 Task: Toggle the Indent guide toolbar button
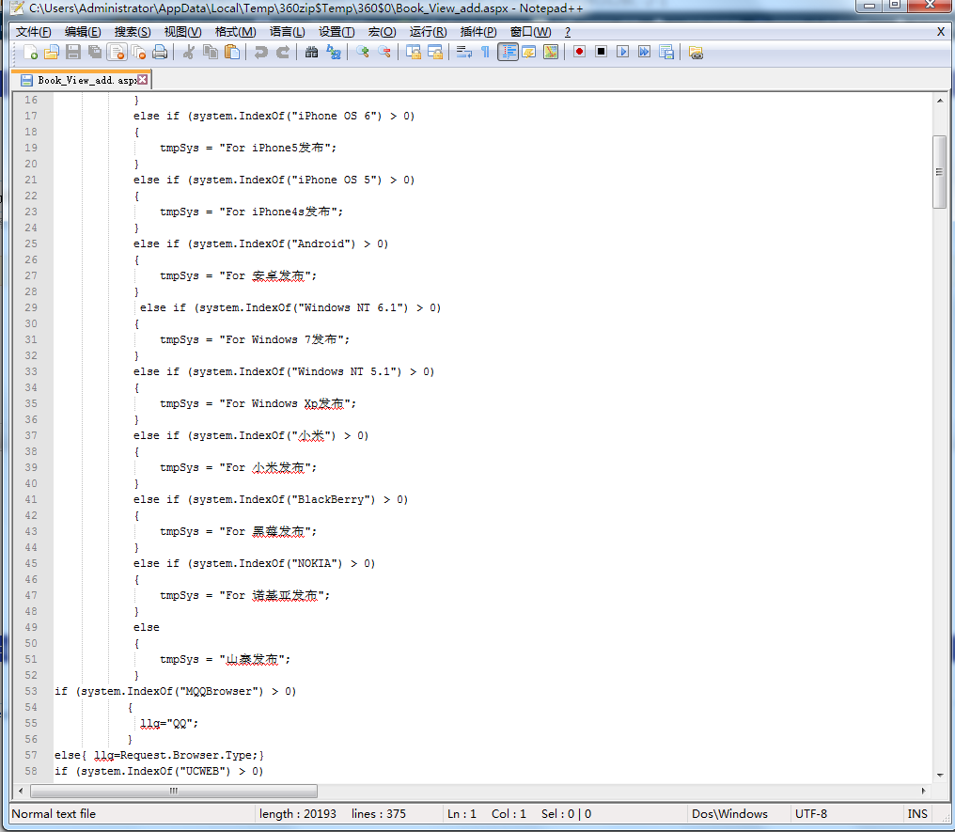508,52
